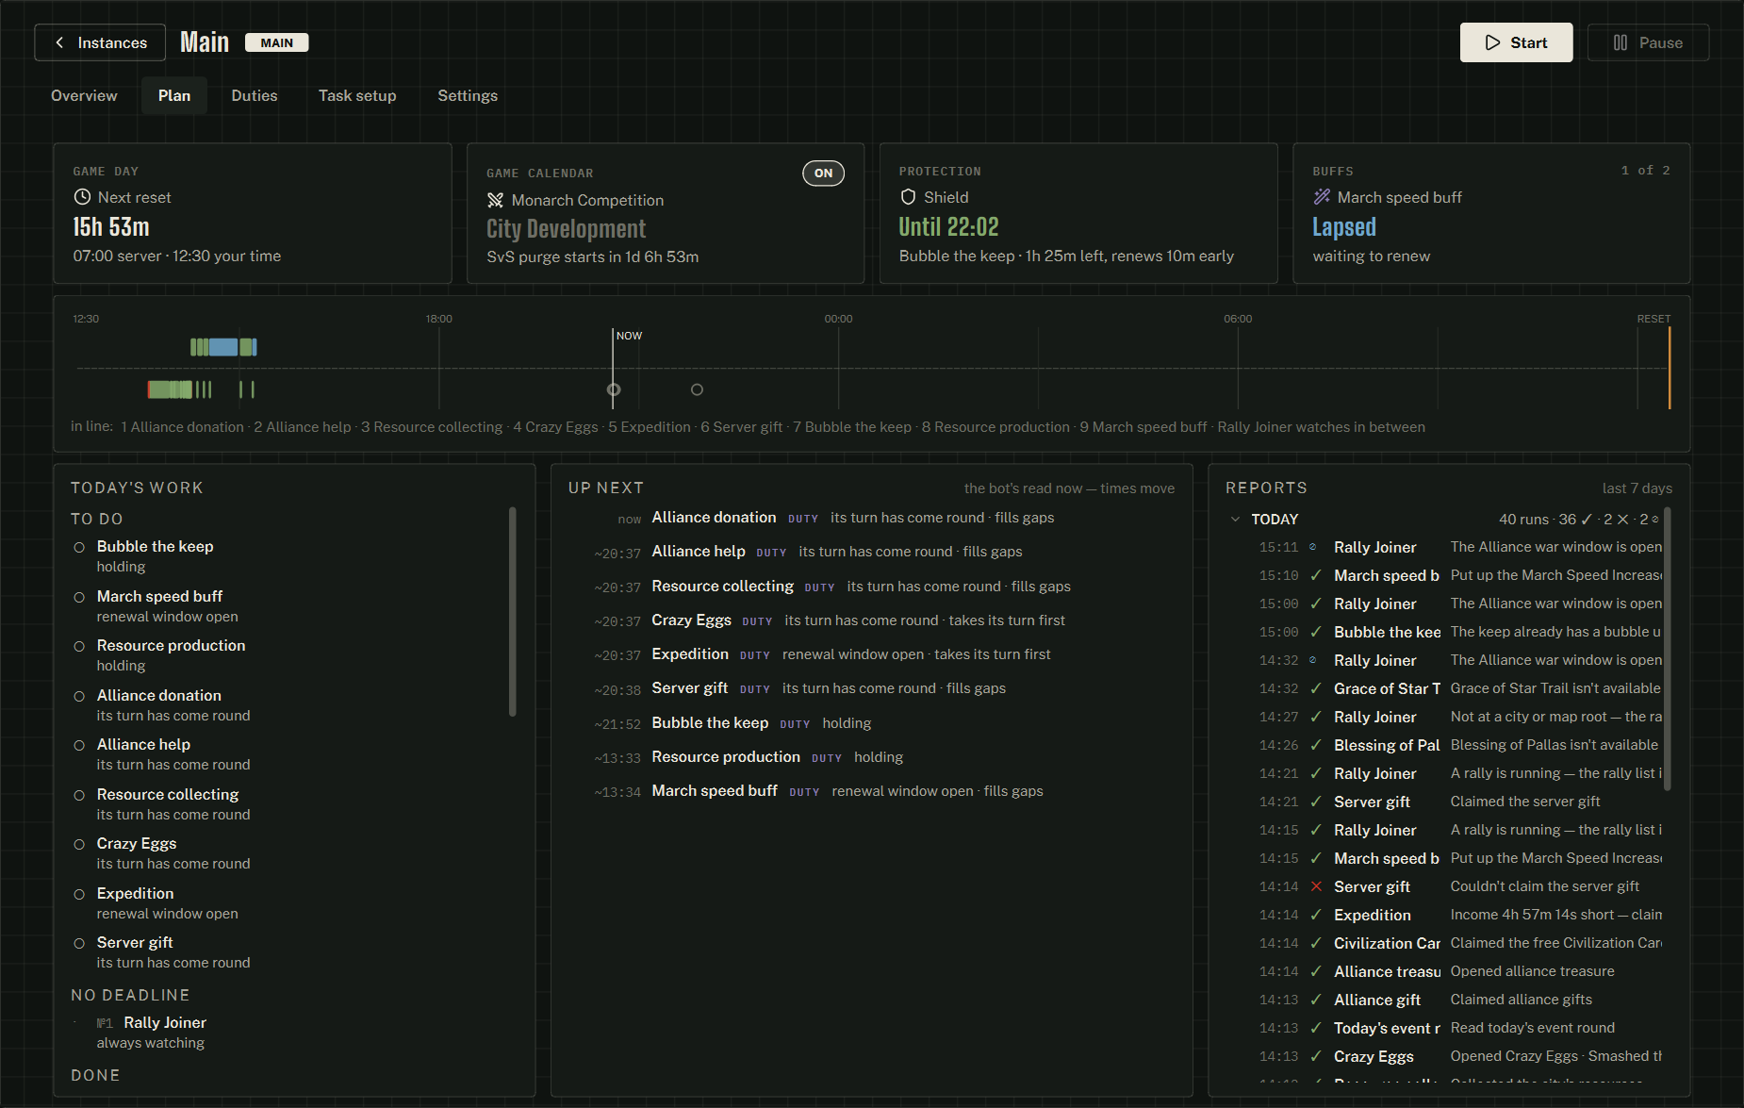Click the runs X icon in TODAY summary
Screen dimensions: 1744x1108
pyautogui.click(x=1622, y=520)
